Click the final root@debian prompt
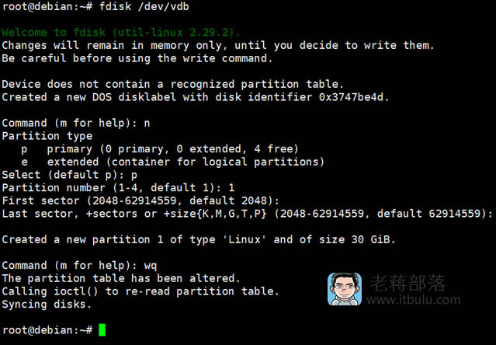The height and width of the screenshot is (345, 496). [x=47, y=330]
